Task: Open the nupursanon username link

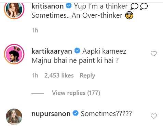Action: pos(51,114)
